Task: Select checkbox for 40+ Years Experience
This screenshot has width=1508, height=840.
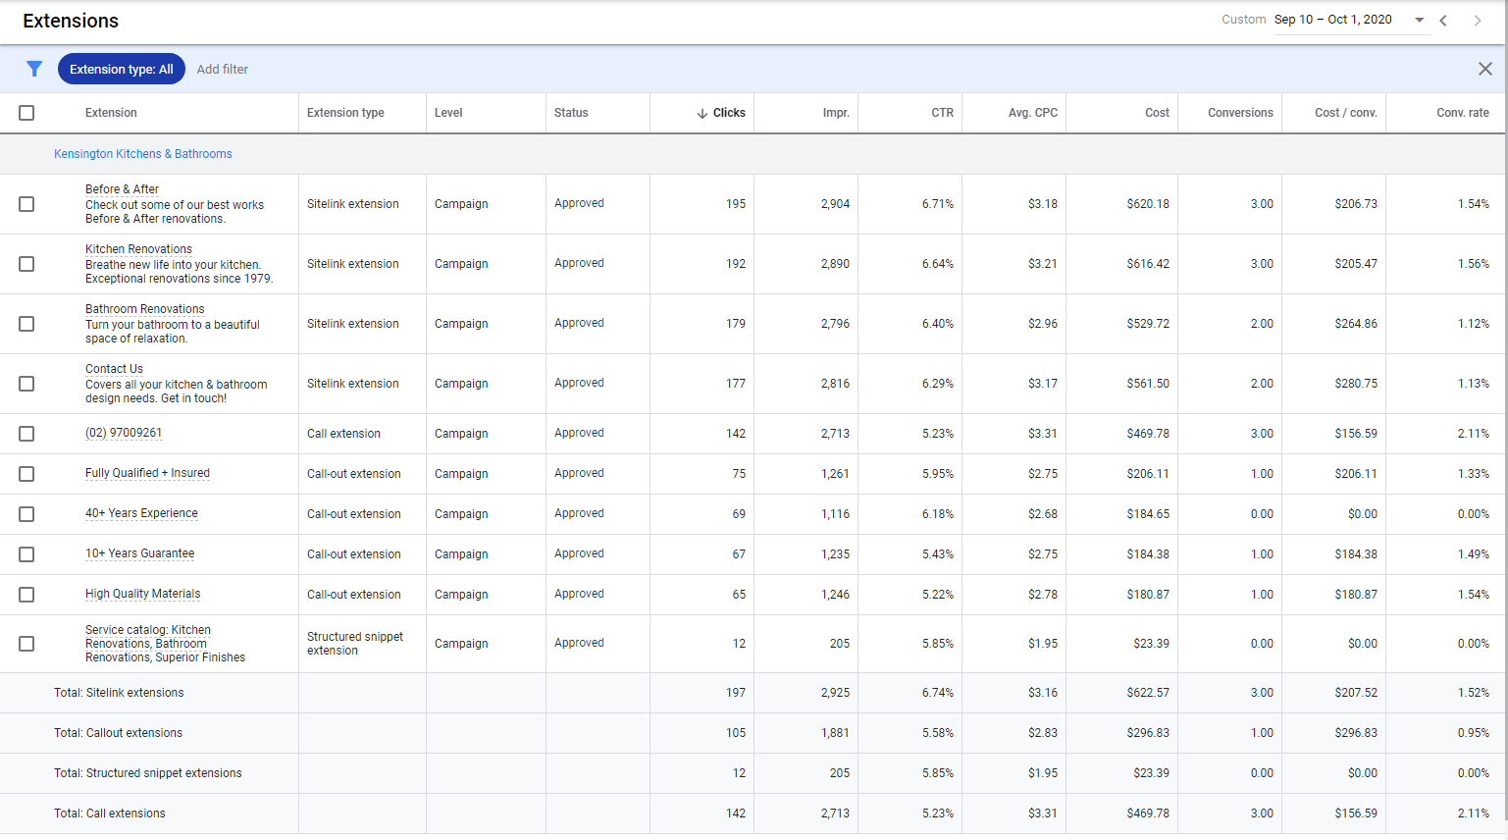Action: coord(26,514)
